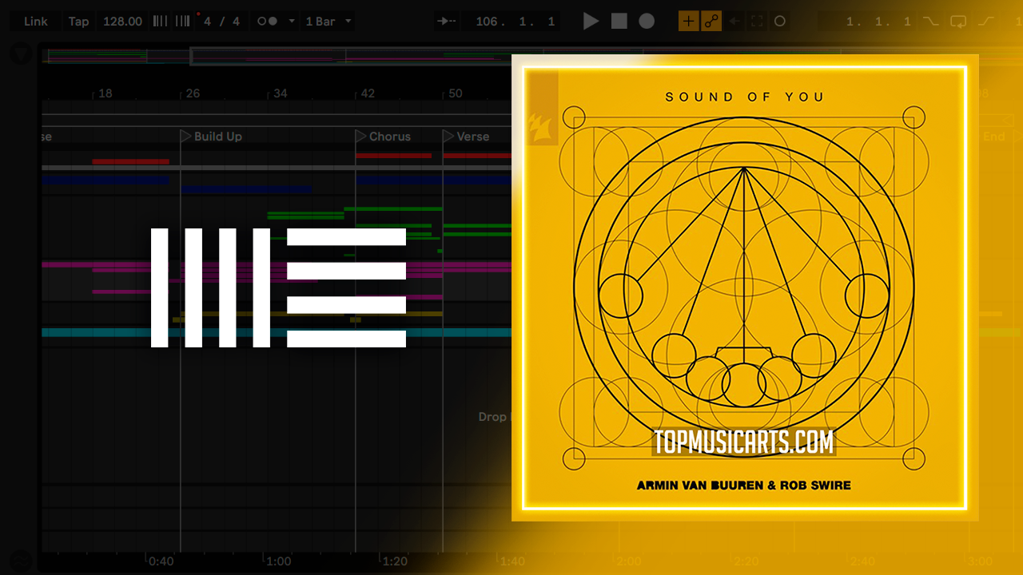Click the Phase Nudge Down icon

(160, 22)
